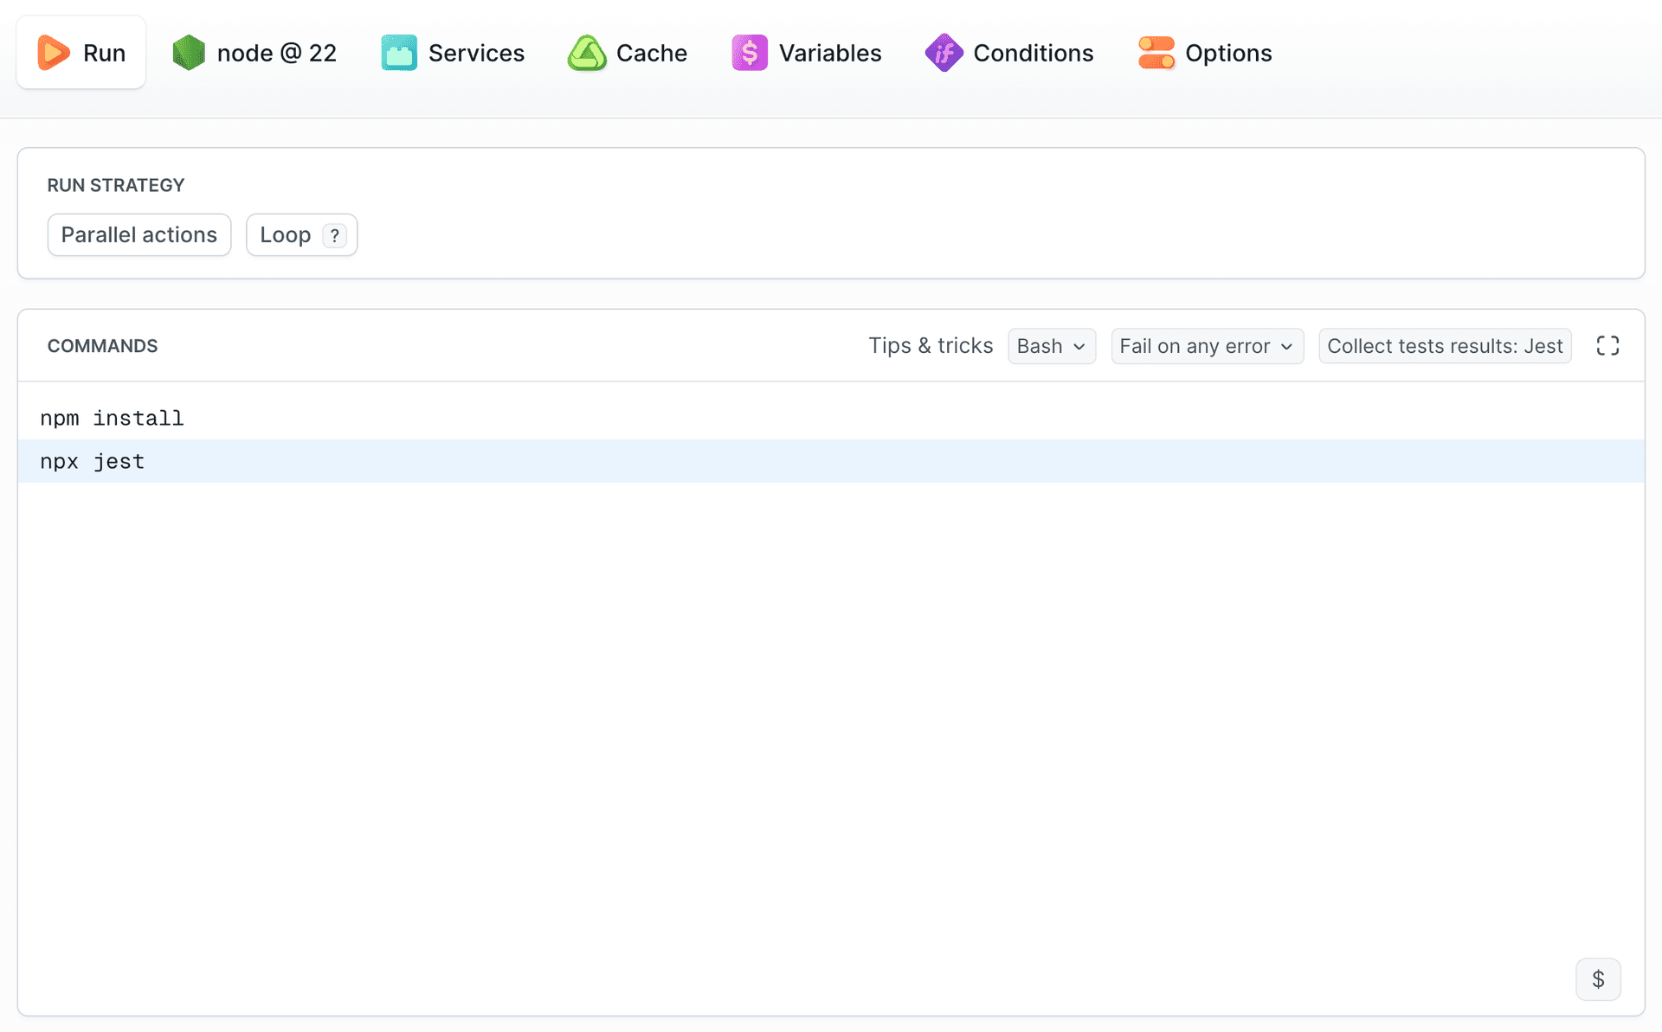1662x1032 pixels.
Task: Open Tips & tricks
Action: point(931,345)
